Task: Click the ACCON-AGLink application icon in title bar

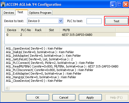Action: click(3, 4)
